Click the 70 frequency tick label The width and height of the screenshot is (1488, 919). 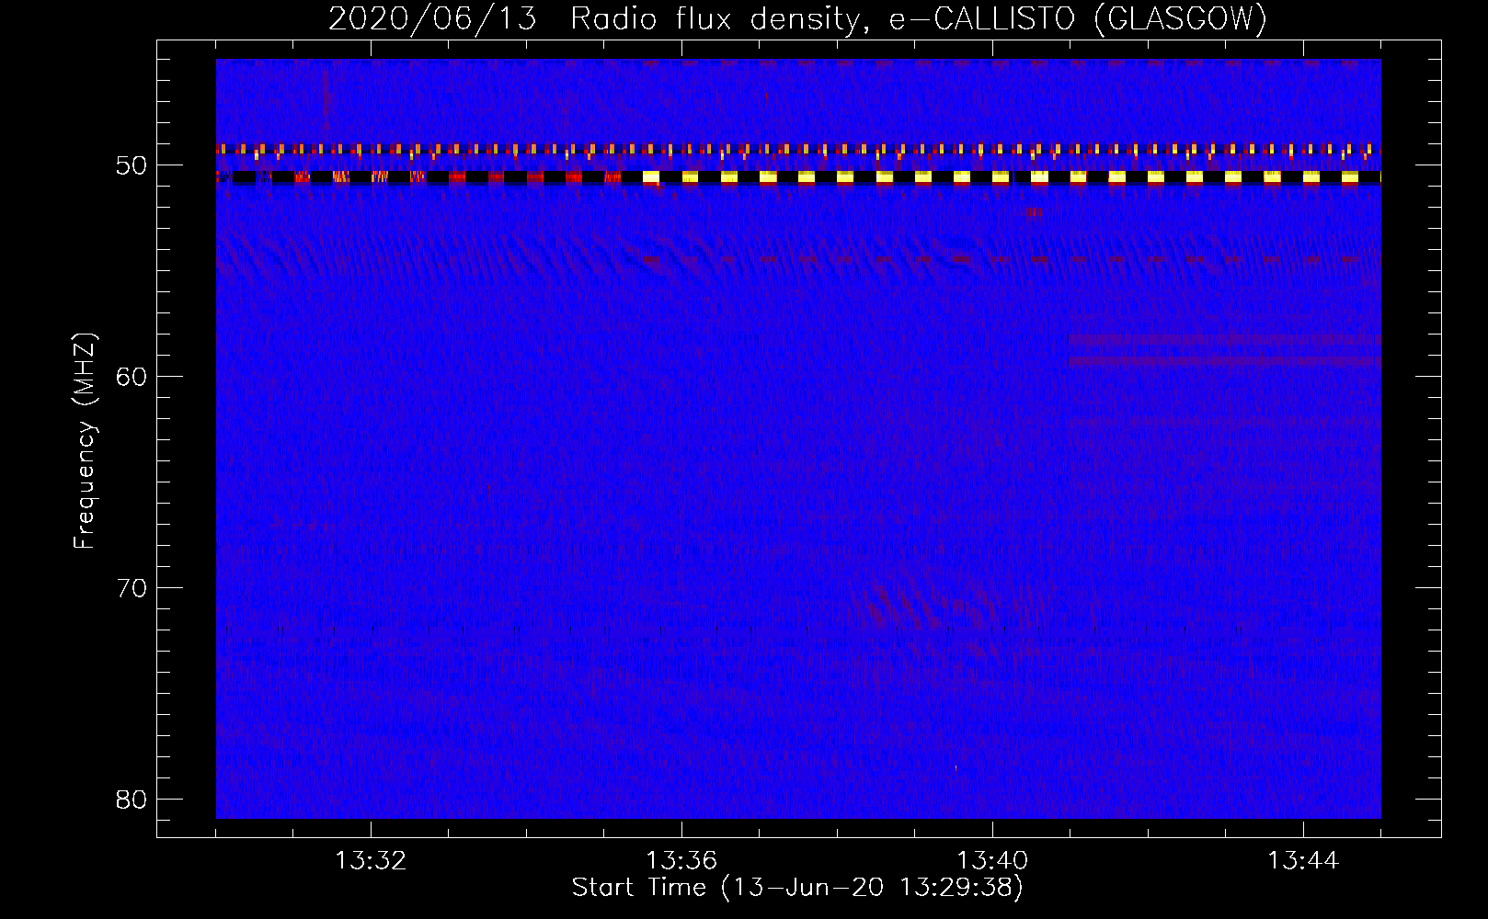[x=132, y=588]
